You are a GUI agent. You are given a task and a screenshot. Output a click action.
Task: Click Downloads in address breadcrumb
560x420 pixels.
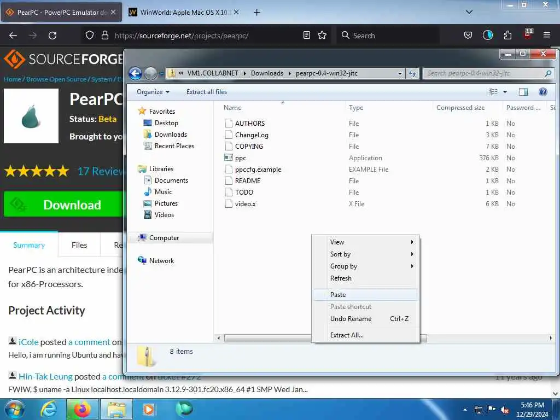coord(267,73)
